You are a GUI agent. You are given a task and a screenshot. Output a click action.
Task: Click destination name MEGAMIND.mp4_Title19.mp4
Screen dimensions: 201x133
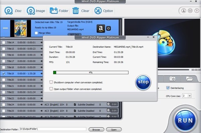point(129,47)
